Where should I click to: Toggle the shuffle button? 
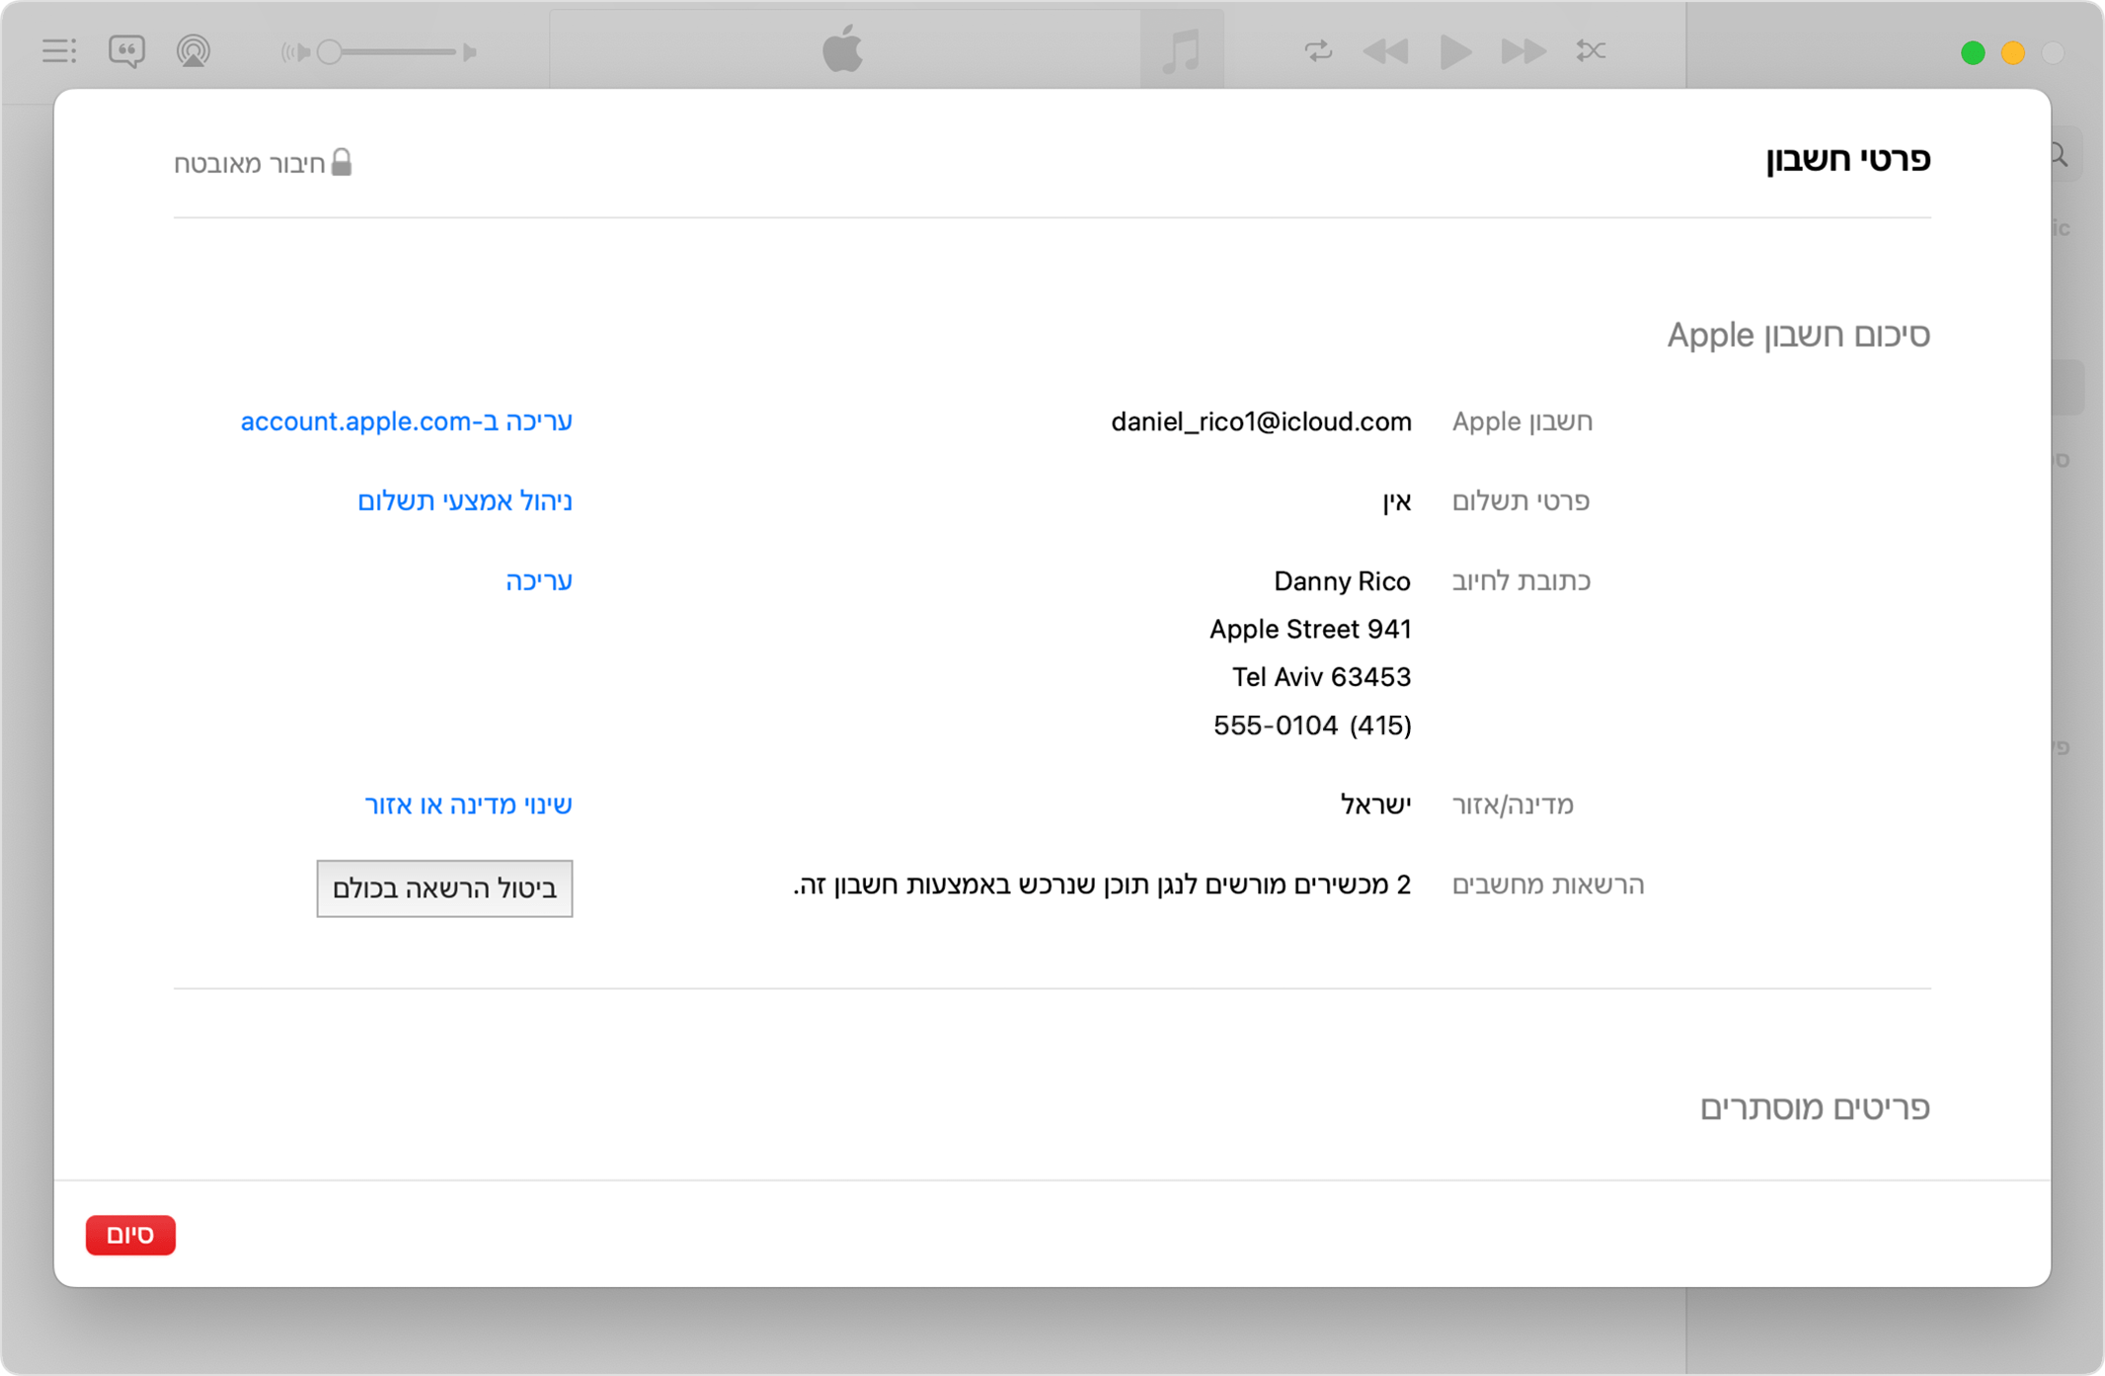point(1591,50)
